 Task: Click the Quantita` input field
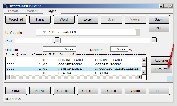pyautogui.click(x=60, y=49)
